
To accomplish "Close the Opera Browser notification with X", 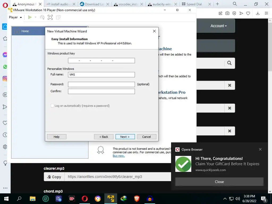I will 260,149.
